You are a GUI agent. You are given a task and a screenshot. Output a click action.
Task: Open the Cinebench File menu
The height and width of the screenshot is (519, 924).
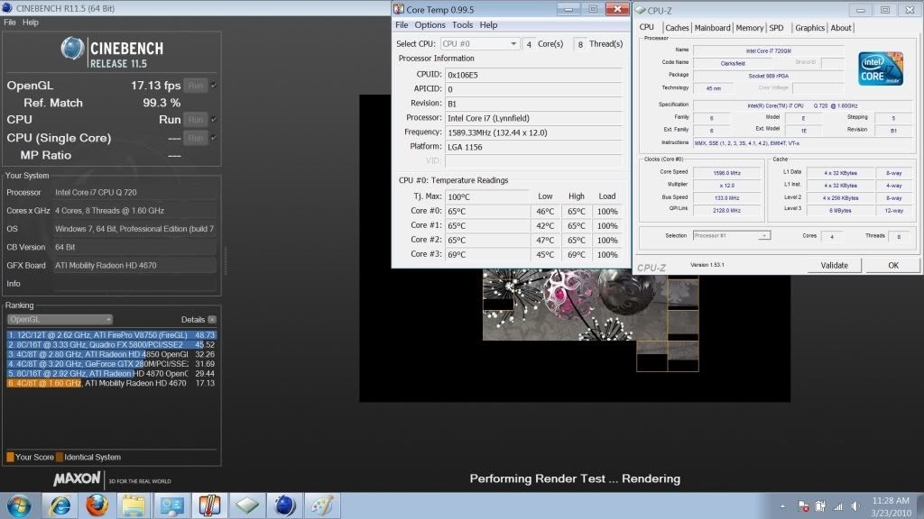9,23
